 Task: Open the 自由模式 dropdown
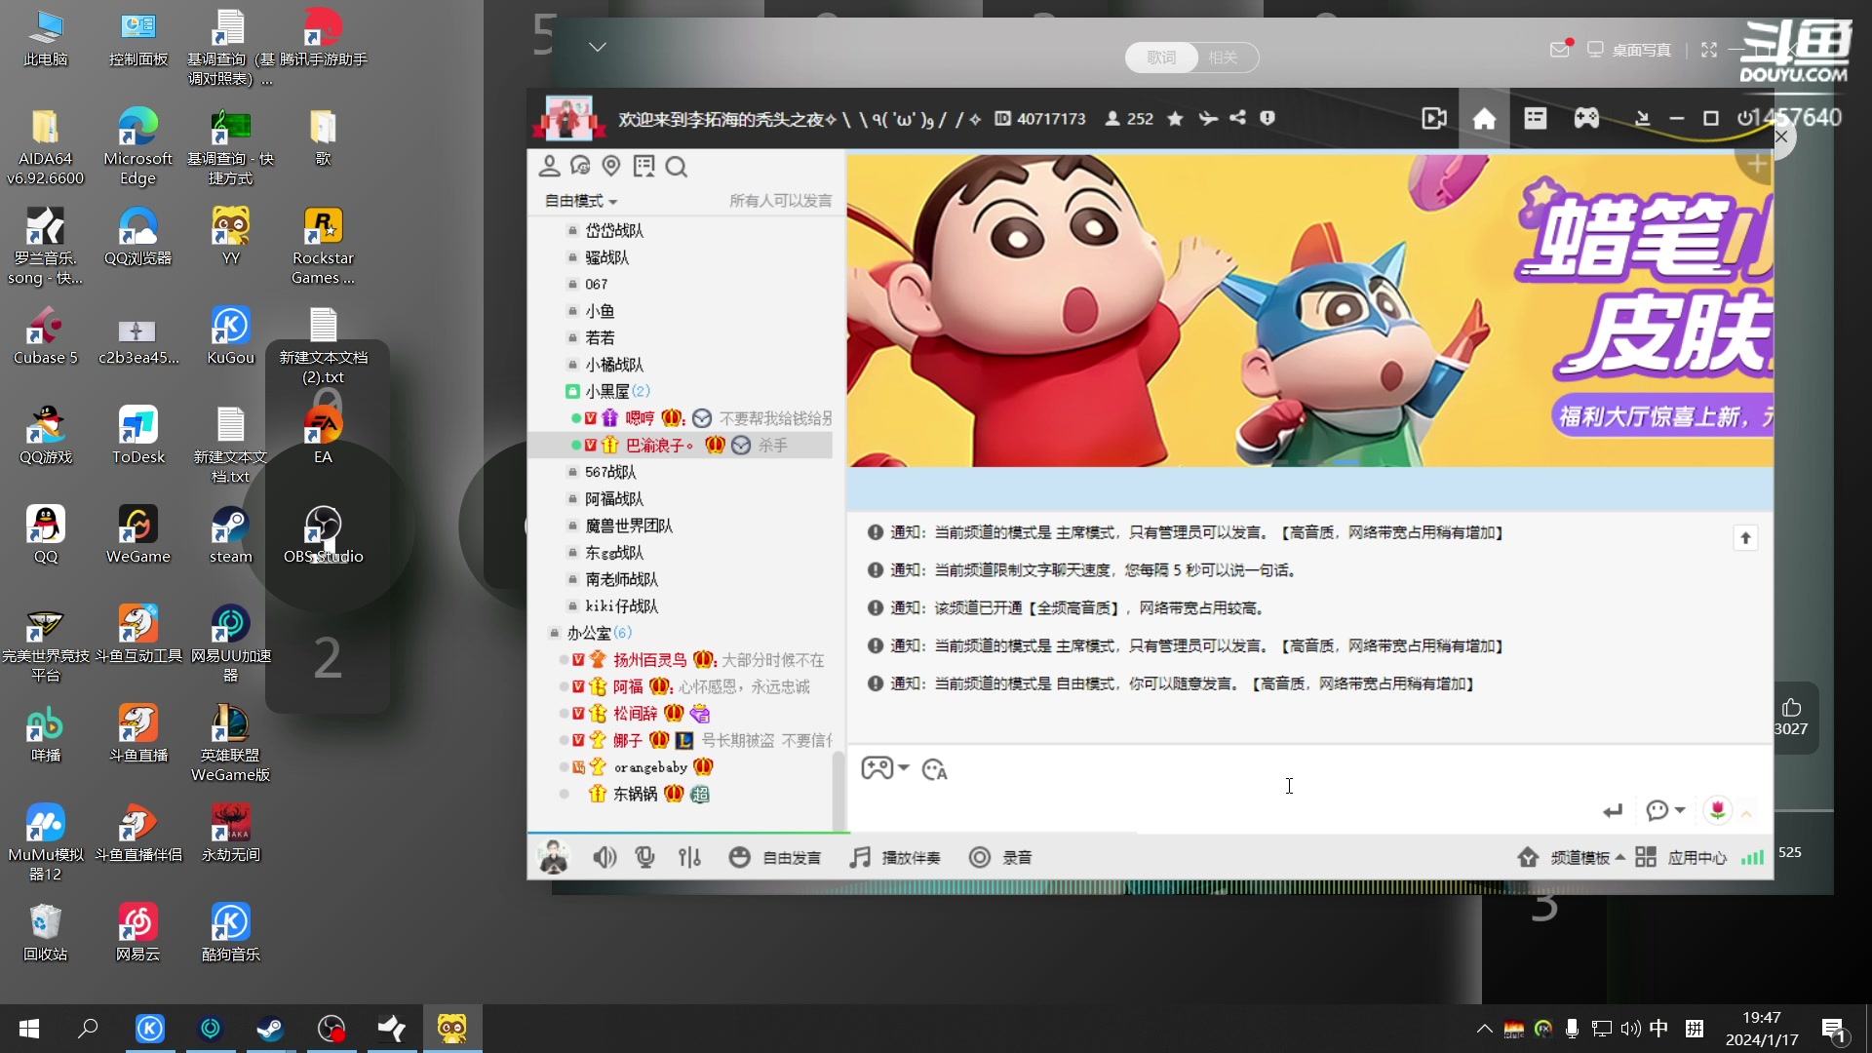pyautogui.click(x=580, y=201)
